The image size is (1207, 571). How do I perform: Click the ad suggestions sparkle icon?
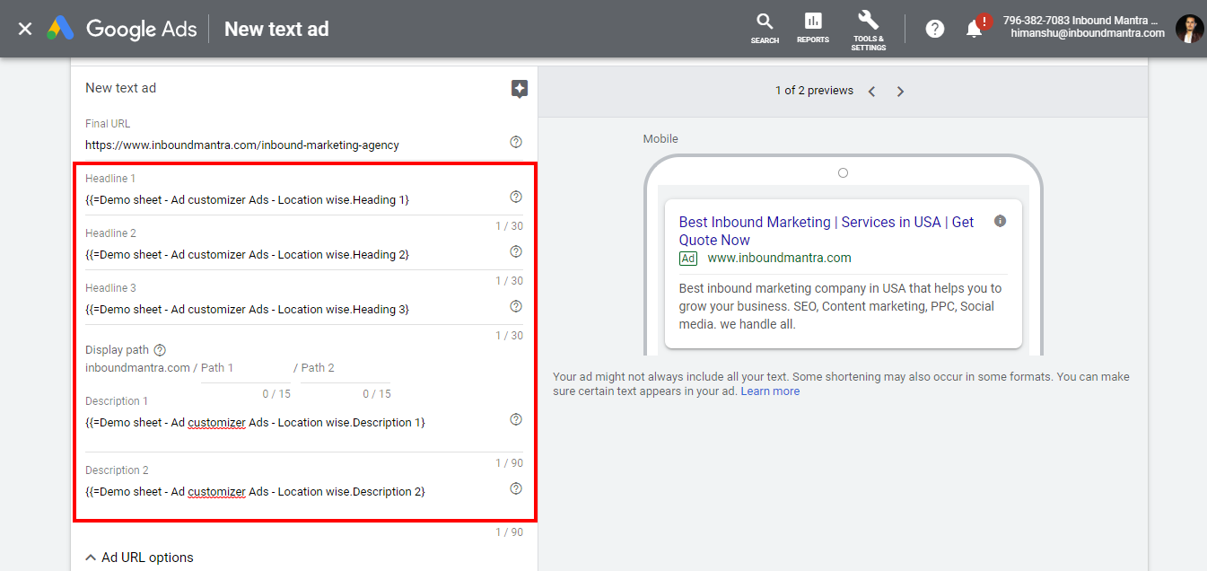tap(520, 88)
